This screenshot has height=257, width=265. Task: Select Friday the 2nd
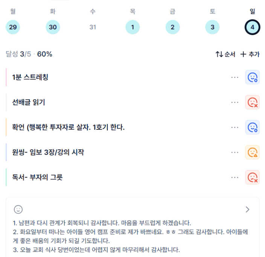(172, 27)
